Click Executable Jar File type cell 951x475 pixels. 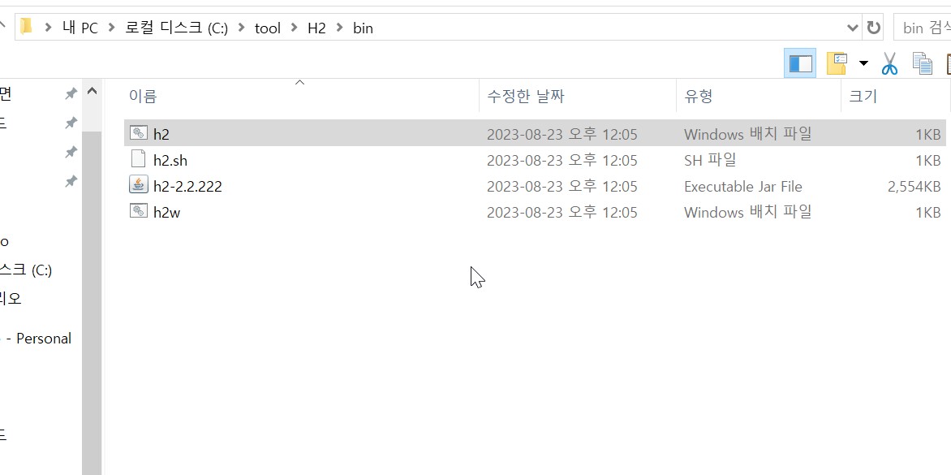pos(743,186)
